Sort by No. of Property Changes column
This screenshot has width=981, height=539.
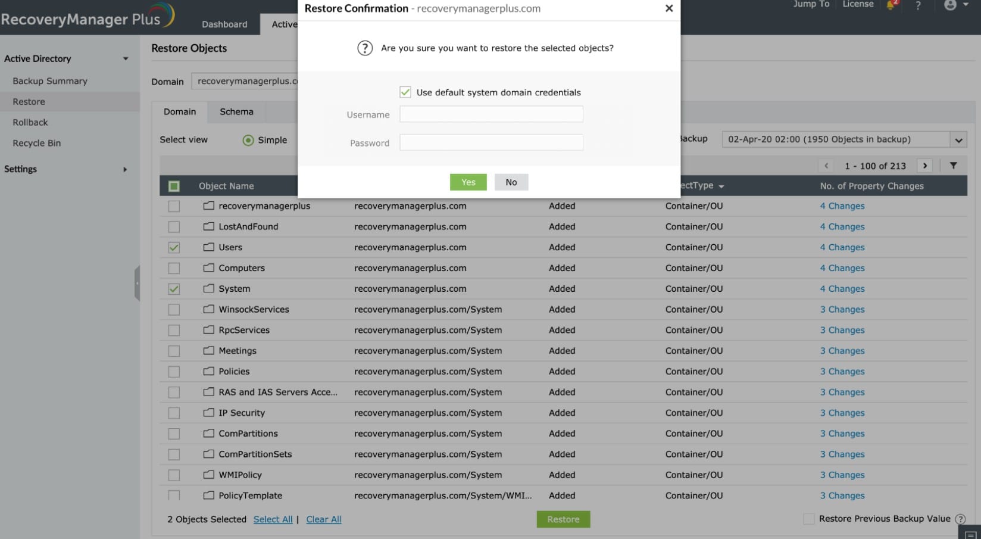pyautogui.click(x=871, y=186)
